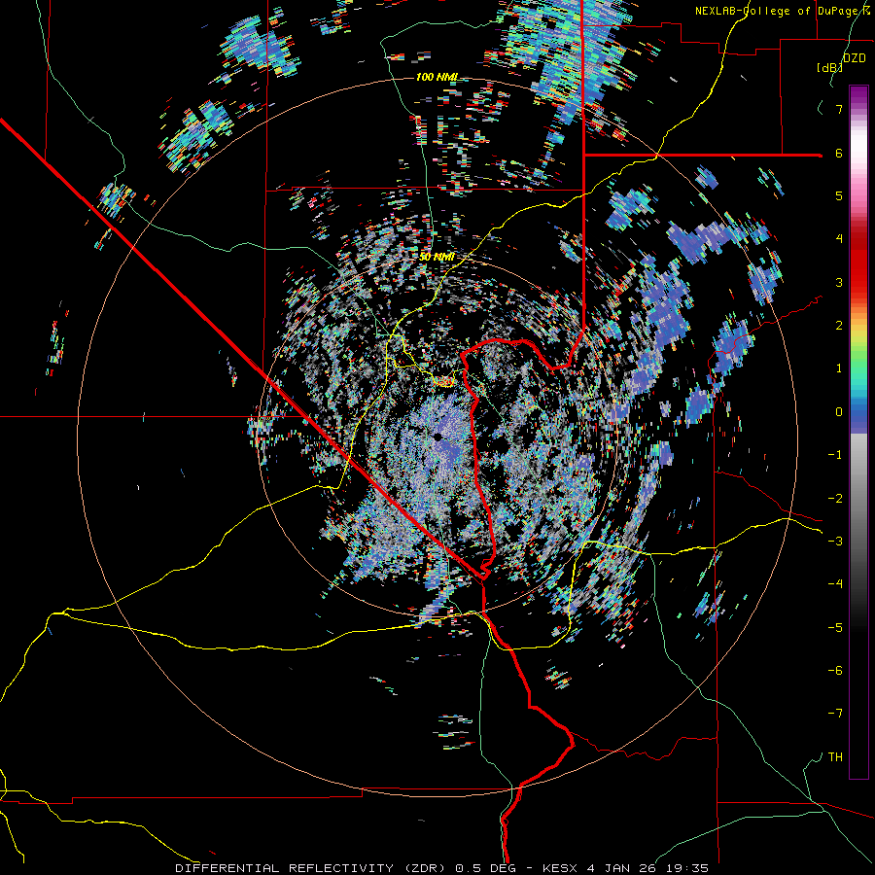
Task: Click the color scale value -3
Action: [x=835, y=542]
